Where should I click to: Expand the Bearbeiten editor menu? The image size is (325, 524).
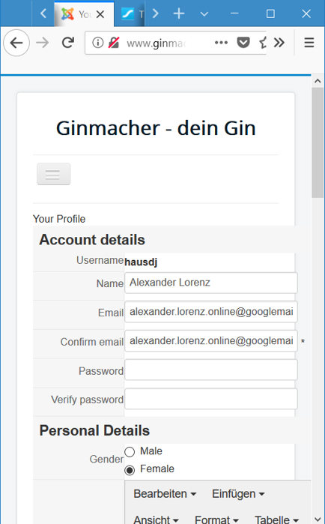coord(165,493)
